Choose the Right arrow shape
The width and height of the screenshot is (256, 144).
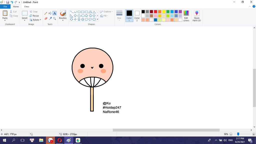(x=86, y=16)
